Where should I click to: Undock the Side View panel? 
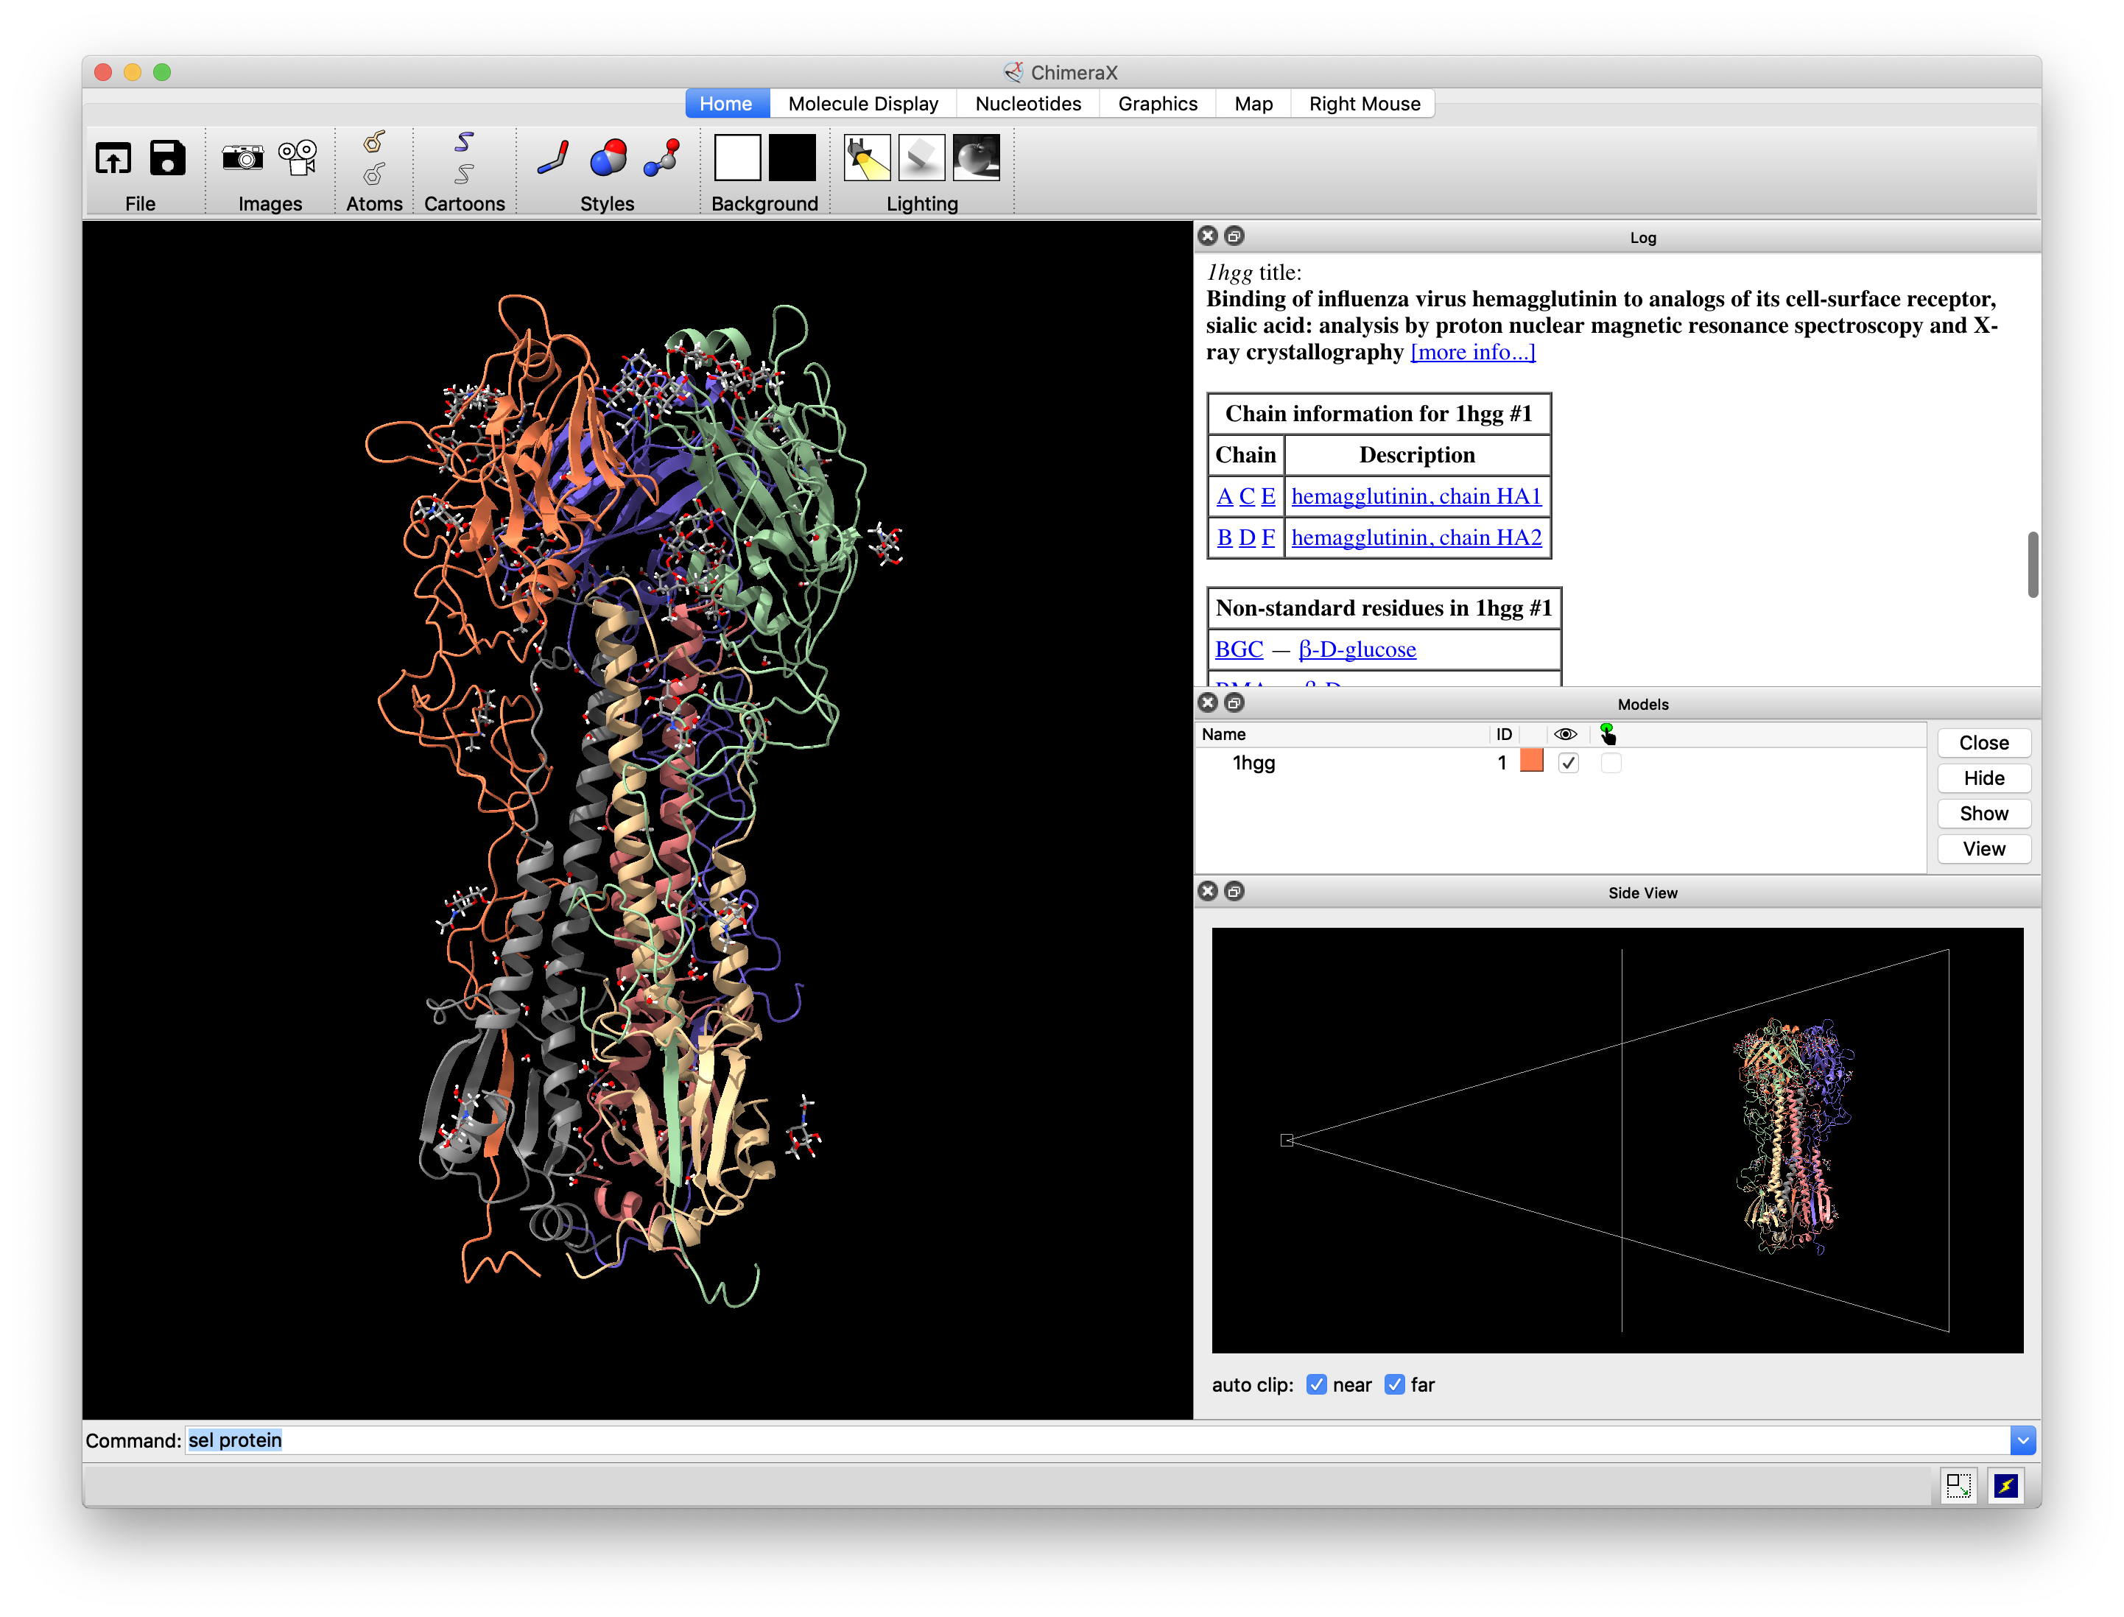click(x=1234, y=891)
